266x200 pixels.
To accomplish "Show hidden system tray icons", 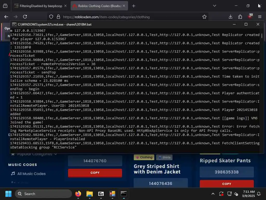I will click(213, 194).
